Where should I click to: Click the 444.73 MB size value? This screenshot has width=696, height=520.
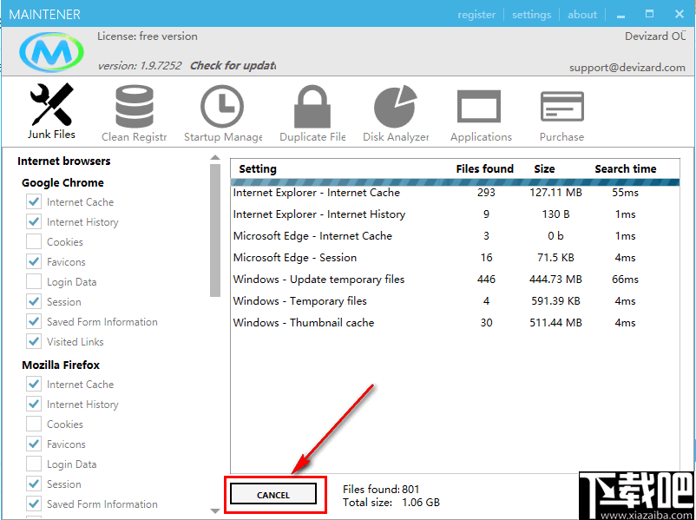click(x=555, y=280)
